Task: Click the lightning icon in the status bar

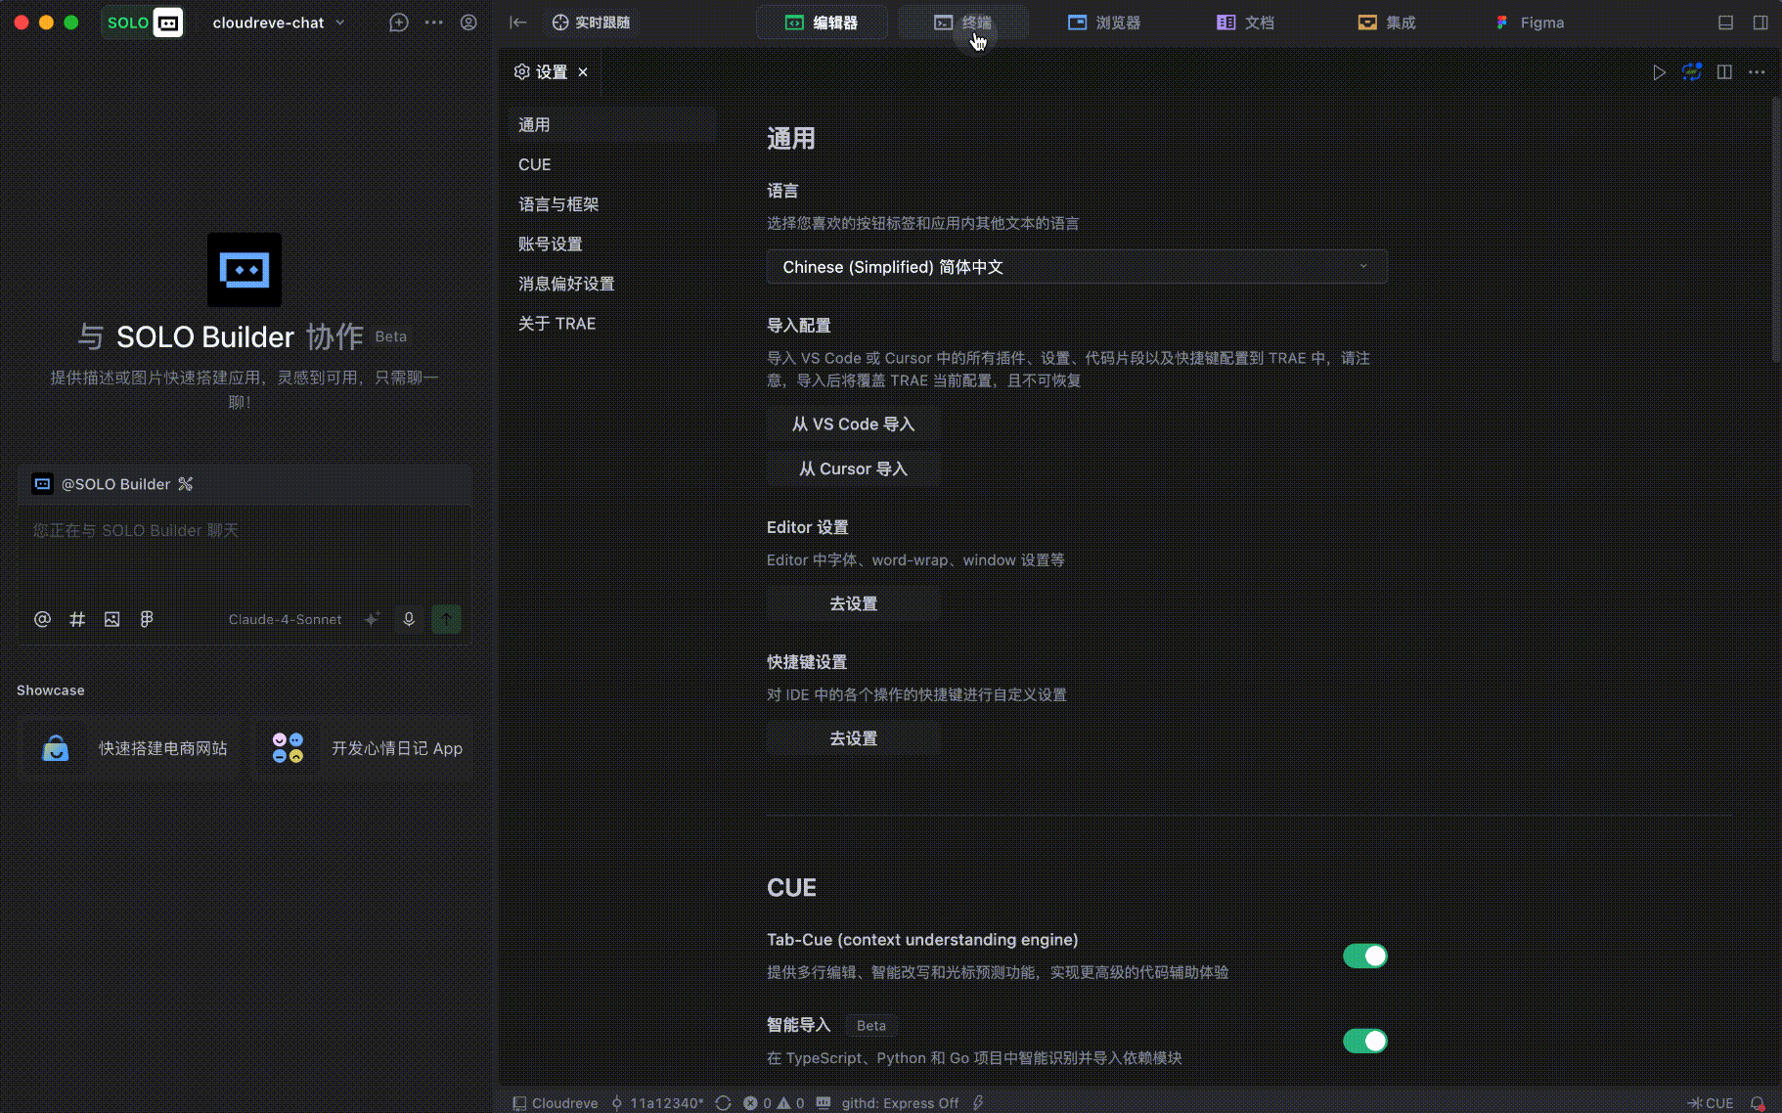Action: pyautogui.click(x=978, y=1103)
